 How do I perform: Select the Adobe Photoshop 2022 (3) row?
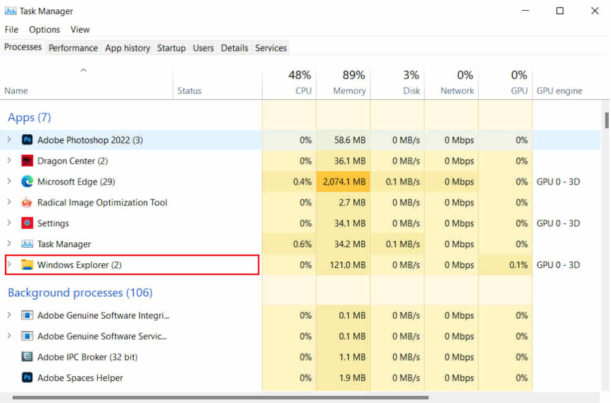(300, 140)
